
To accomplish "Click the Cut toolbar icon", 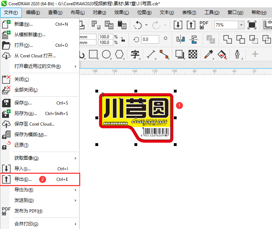I will 96,25.
